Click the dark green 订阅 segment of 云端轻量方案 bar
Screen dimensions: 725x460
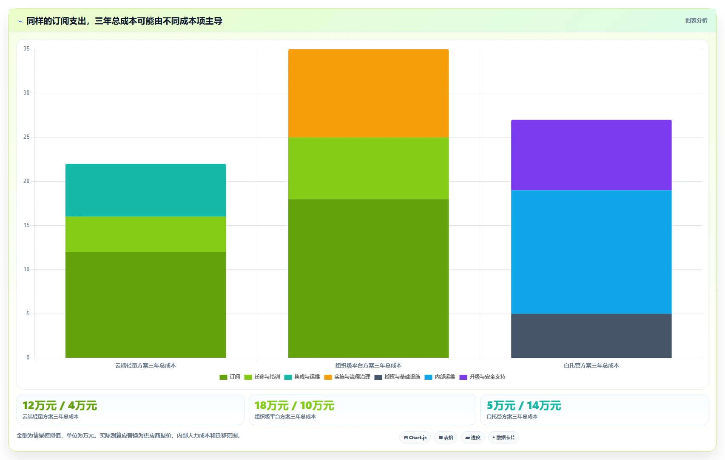[x=145, y=305]
